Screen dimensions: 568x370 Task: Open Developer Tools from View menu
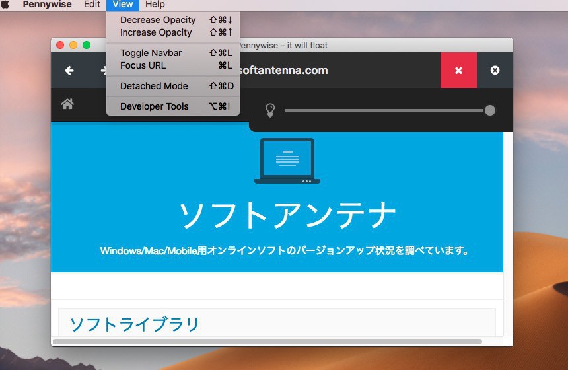click(x=173, y=106)
